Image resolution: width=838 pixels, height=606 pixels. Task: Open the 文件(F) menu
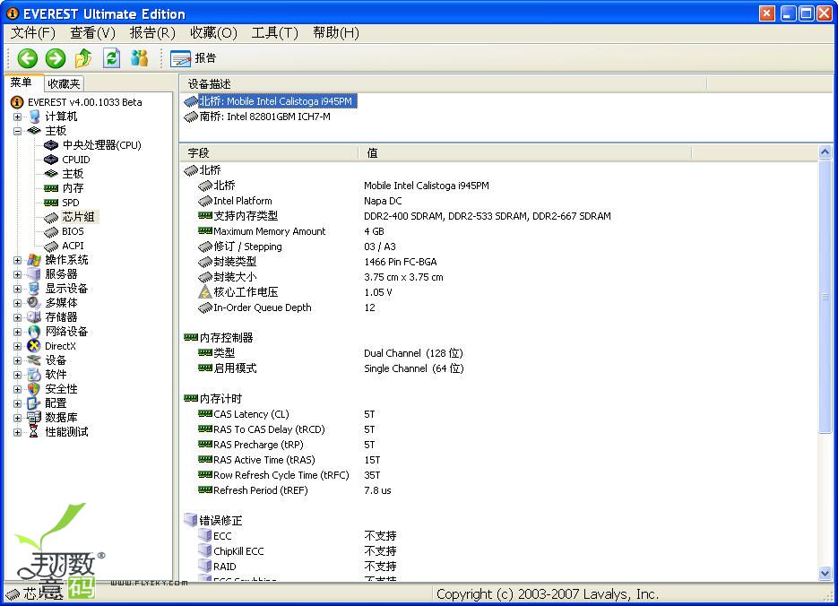pos(33,33)
